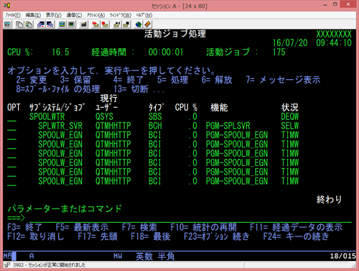Image resolution: width=359 pixels, height=271 pixels.
Task: Open the 編集(E) menu
Action: pos(33,15)
